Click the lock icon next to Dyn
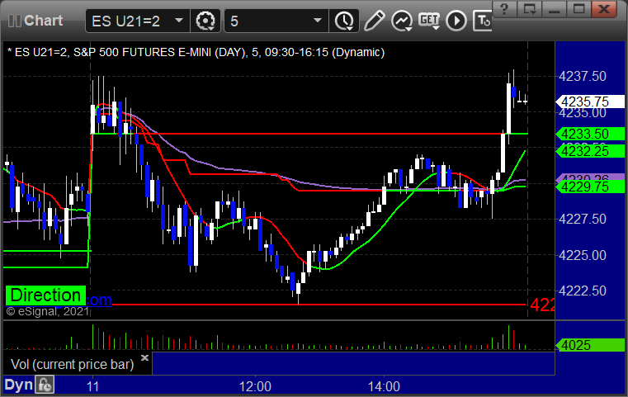628x397 pixels. (45, 385)
